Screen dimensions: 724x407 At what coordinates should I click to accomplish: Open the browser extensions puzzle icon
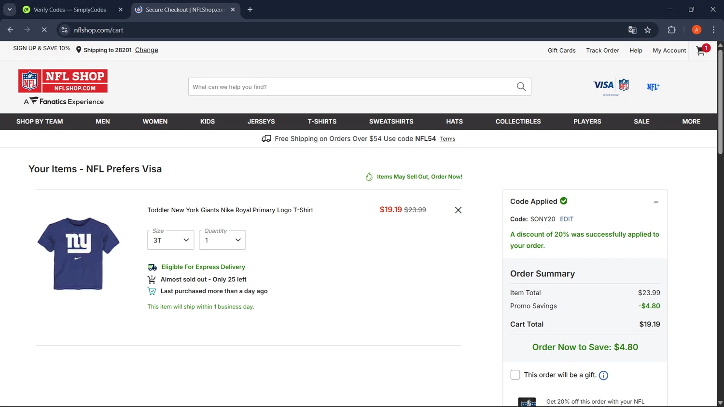pyautogui.click(x=671, y=30)
